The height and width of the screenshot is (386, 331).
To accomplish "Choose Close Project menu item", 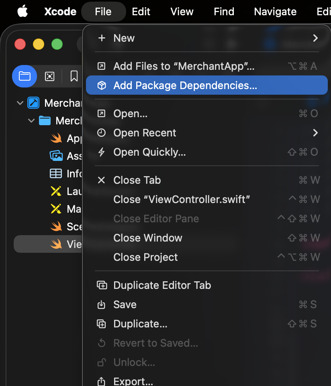I will point(207,257).
